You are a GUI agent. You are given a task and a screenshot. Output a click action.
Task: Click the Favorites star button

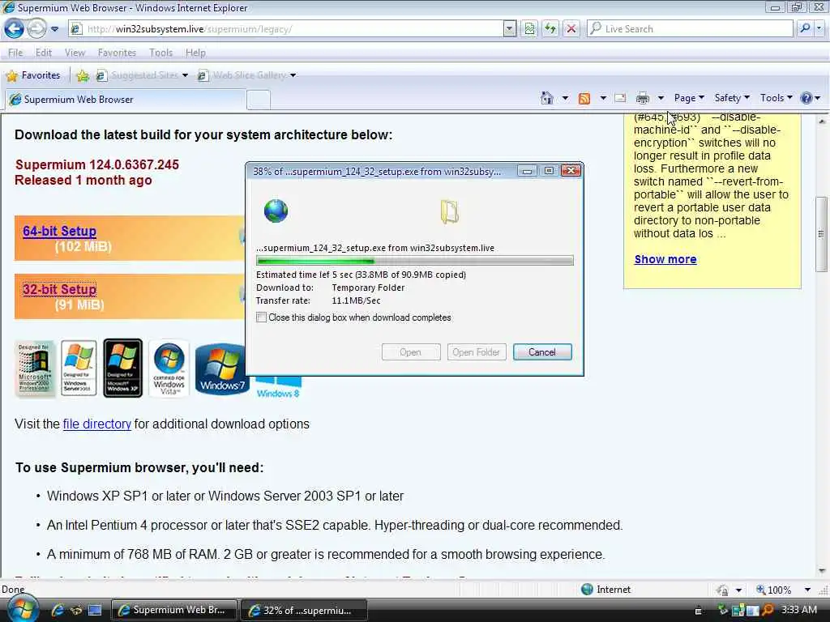click(32, 75)
